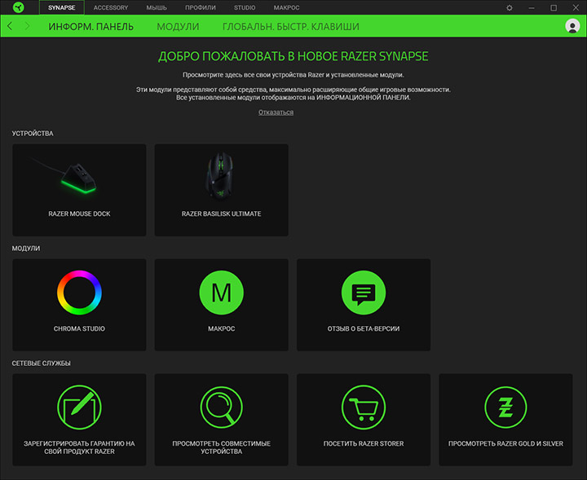Click Razer Gold and Silver icon
Screen dimensions: 587x480
coord(505,407)
